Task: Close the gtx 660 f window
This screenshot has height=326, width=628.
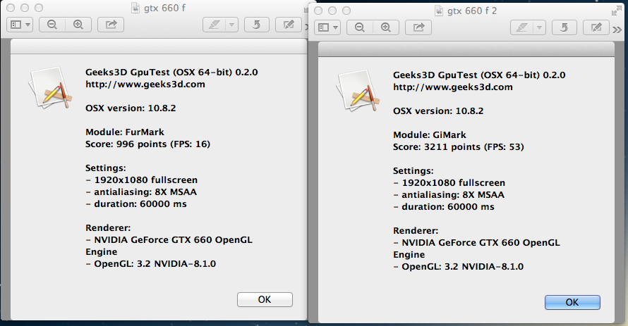Action: coord(11,8)
